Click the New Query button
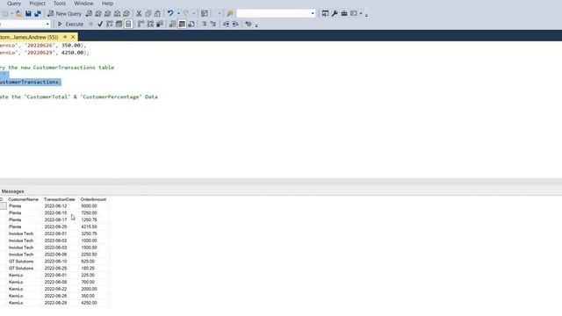This screenshot has width=562, height=316. coord(64,14)
